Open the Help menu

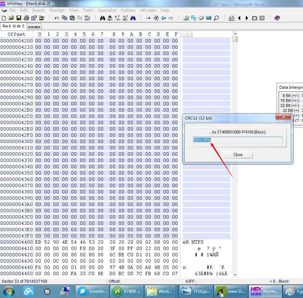[165, 10]
